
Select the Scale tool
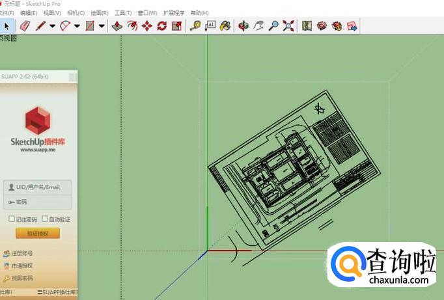(x=176, y=26)
